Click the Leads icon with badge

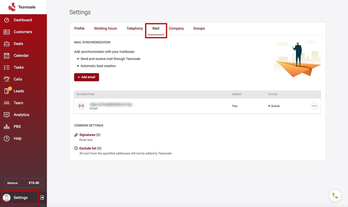7,91
